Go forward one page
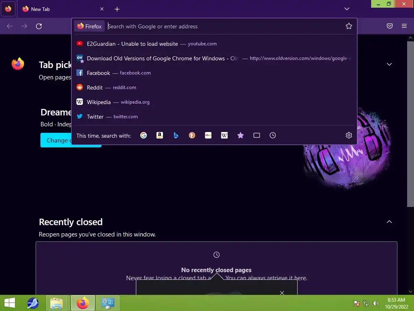Image resolution: width=414 pixels, height=311 pixels. click(x=24, y=26)
